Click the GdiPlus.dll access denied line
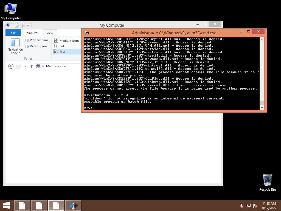The width and height of the screenshot is (281, 211). (x=148, y=78)
